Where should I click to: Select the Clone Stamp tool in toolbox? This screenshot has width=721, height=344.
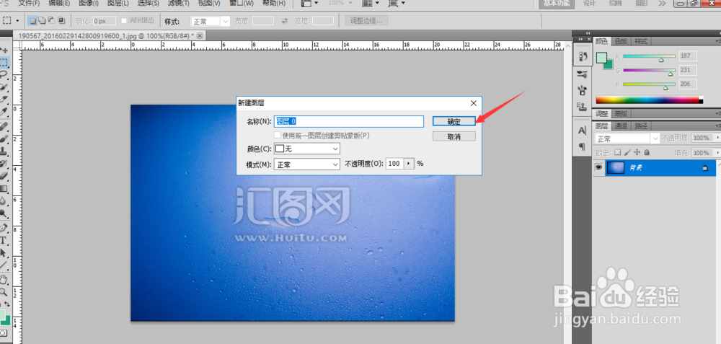tap(4, 151)
